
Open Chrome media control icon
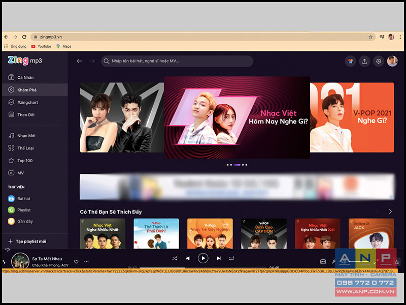[x=382, y=37]
